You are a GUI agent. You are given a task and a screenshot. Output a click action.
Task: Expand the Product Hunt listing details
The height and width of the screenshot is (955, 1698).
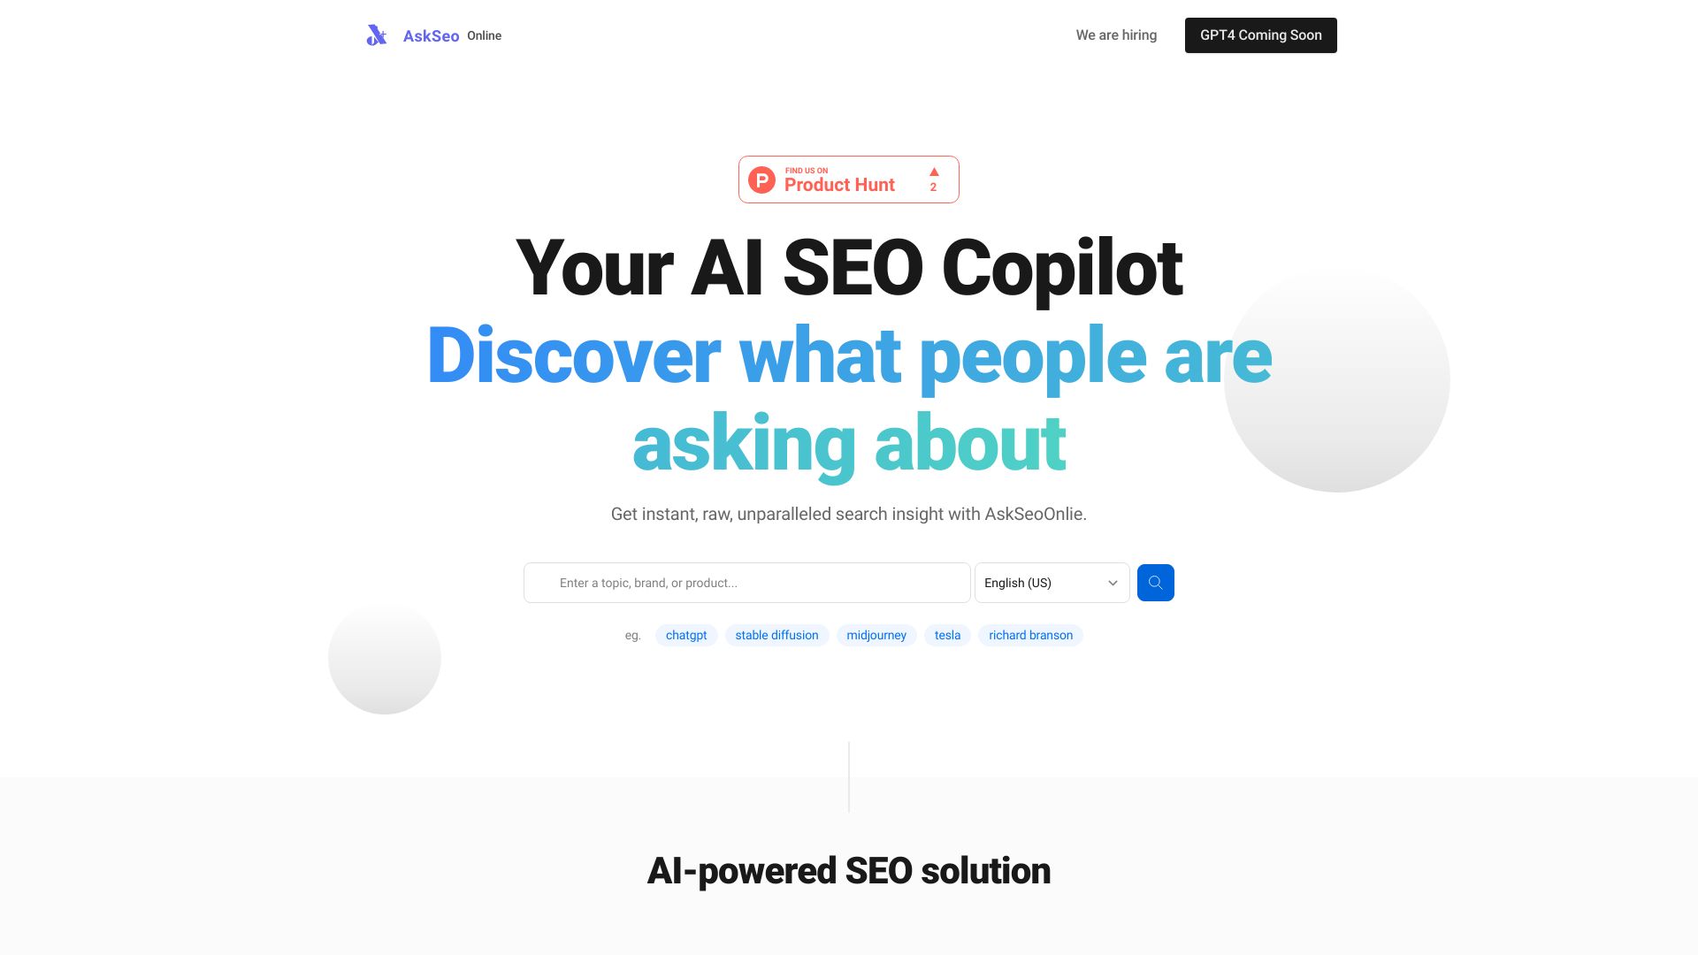[849, 180]
